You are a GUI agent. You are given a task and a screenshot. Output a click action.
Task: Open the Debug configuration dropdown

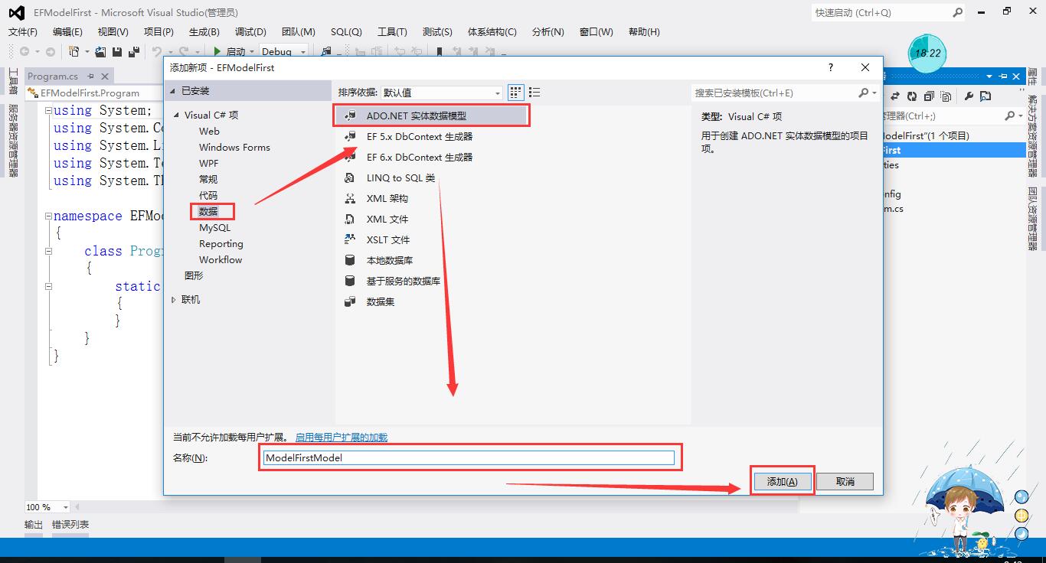point(284,51)
